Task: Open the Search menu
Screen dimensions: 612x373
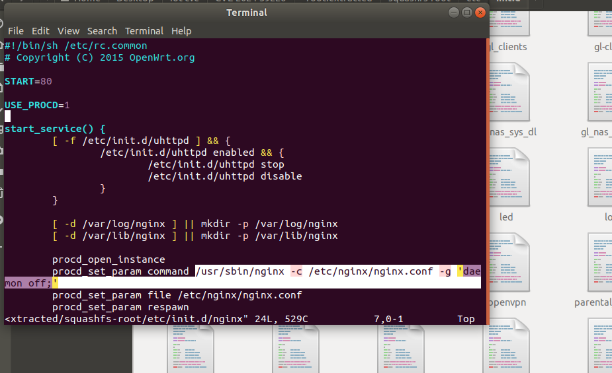Action: pos(102,31)
